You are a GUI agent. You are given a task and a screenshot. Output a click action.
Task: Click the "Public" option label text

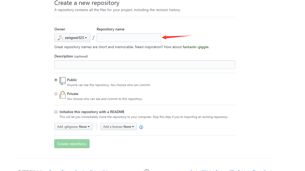[x=72, y=80]
